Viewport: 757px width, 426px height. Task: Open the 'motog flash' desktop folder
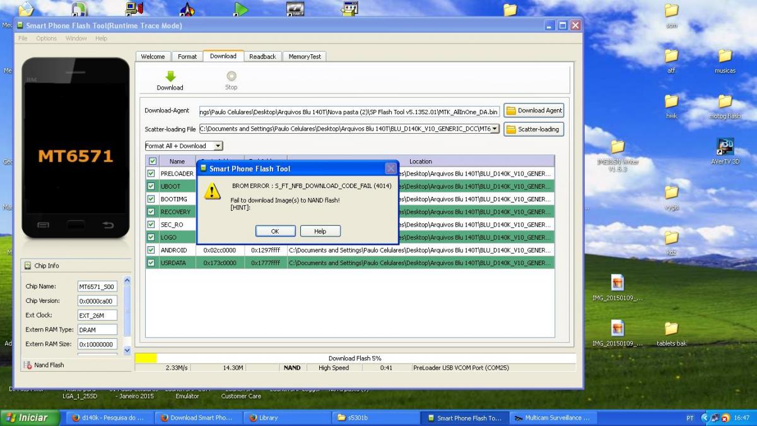(725, 101)
